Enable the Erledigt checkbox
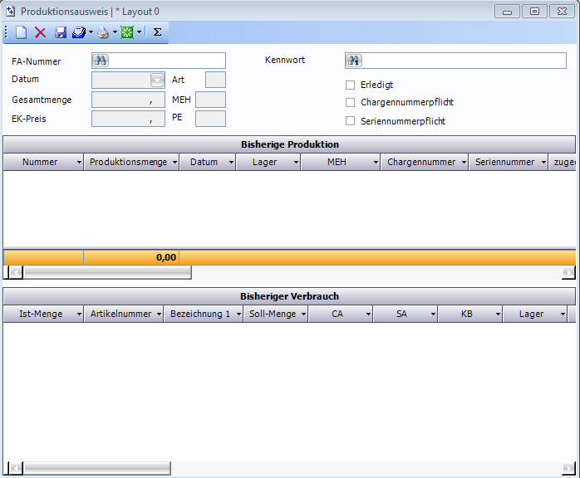 350,85
